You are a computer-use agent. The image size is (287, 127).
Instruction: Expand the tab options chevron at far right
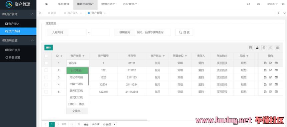(x=285, y=13)
